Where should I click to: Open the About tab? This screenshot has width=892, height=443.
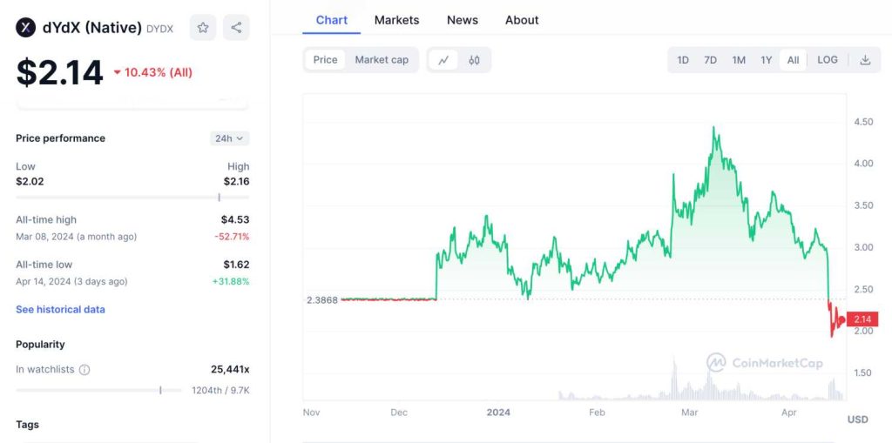(522, 20)
